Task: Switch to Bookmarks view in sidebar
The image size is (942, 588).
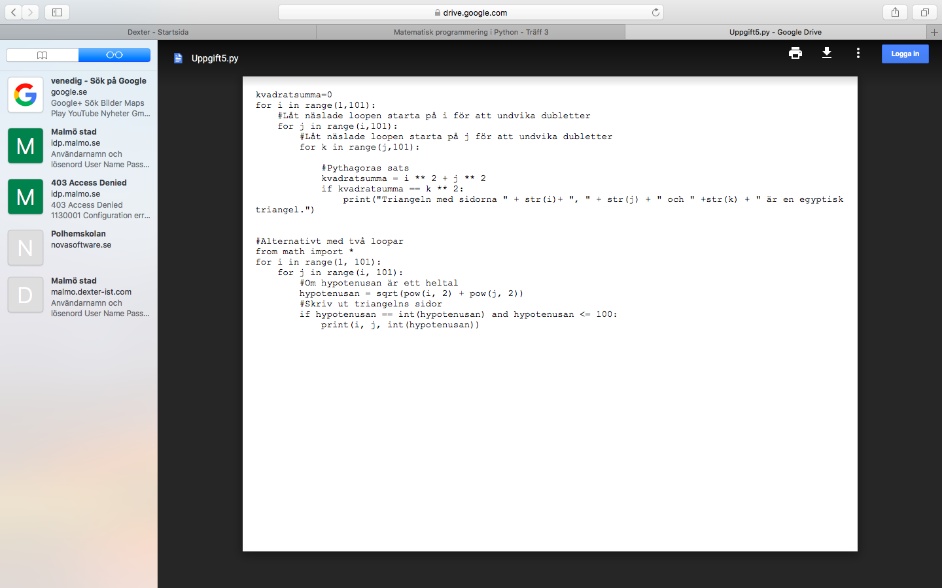Action: click(x=43, y=56)
